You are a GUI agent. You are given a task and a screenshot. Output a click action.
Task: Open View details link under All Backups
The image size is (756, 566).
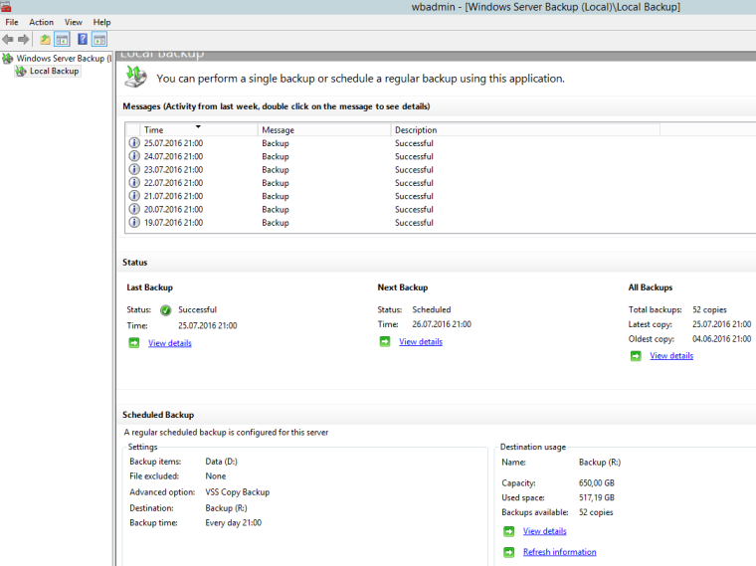pos(671,356)
